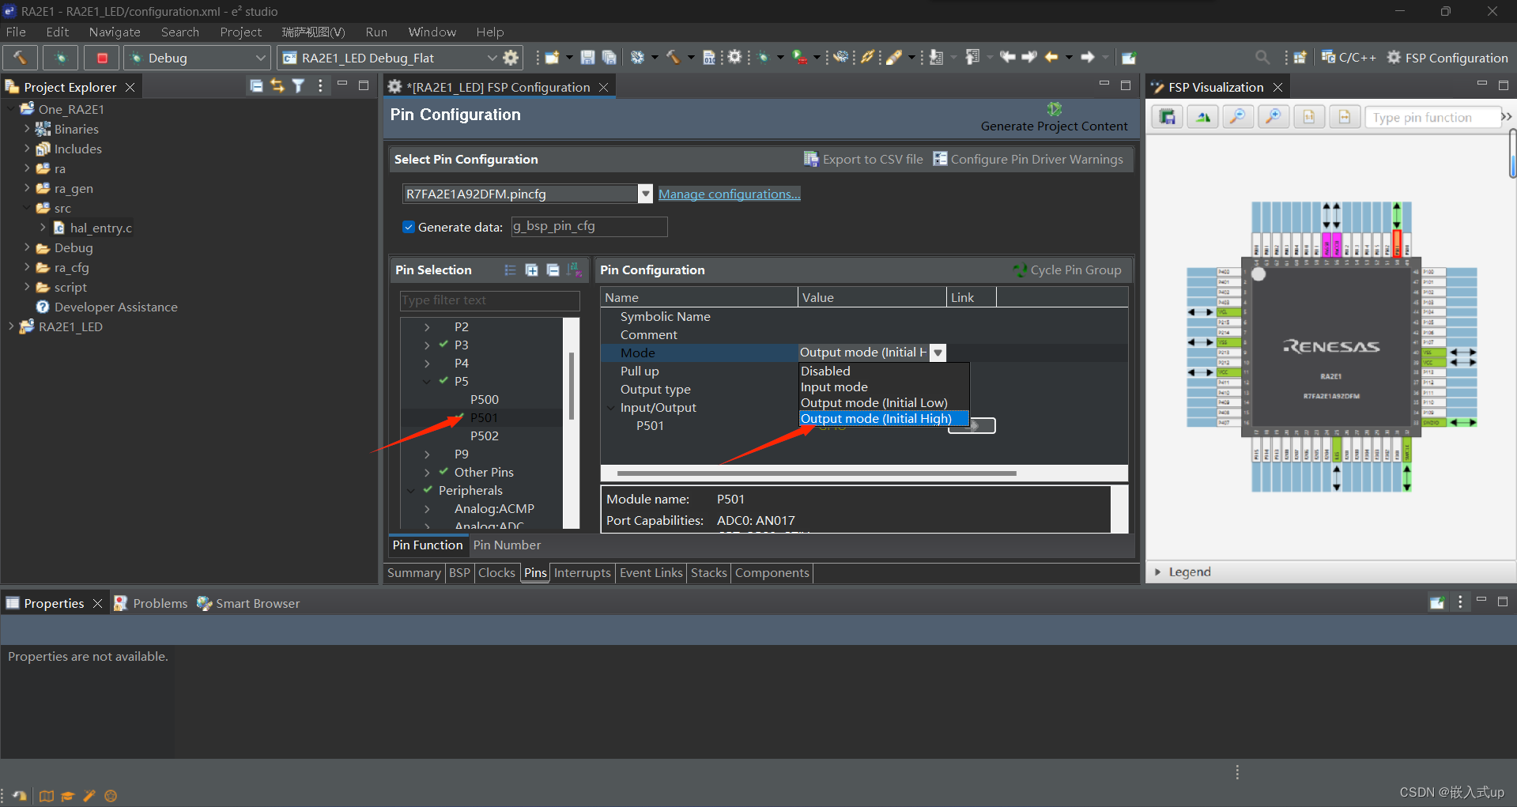Screen dimensions: 1517x807
Task: Click Collapse All in Project Explorer
Action: coord(256,86)
